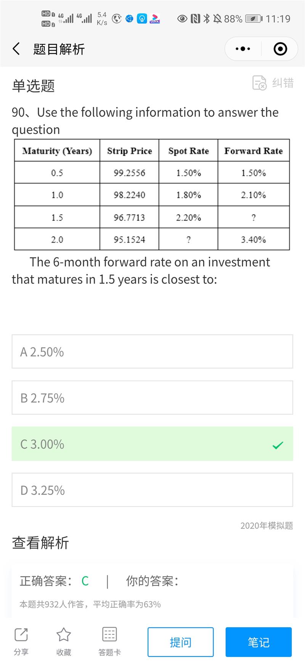Tap the 2020年模拟题 source label
The width and height of the screenshot is (305, 662).
click(266, 526)
